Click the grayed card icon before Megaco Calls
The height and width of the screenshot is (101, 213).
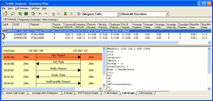79,14
